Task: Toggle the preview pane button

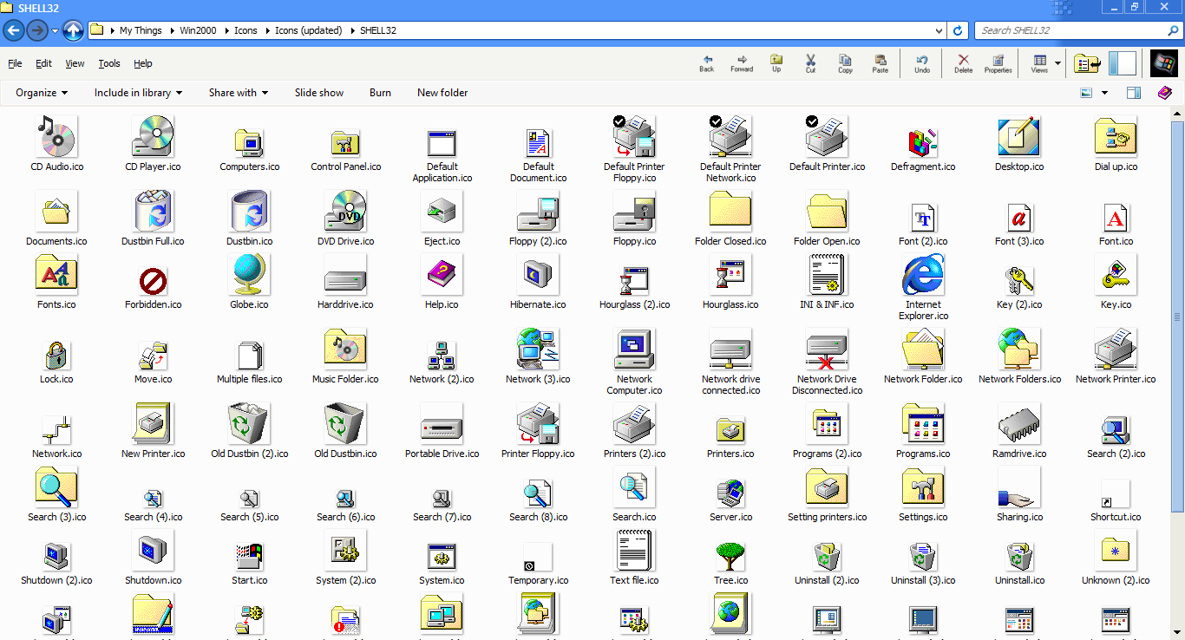Action: 1133,93
